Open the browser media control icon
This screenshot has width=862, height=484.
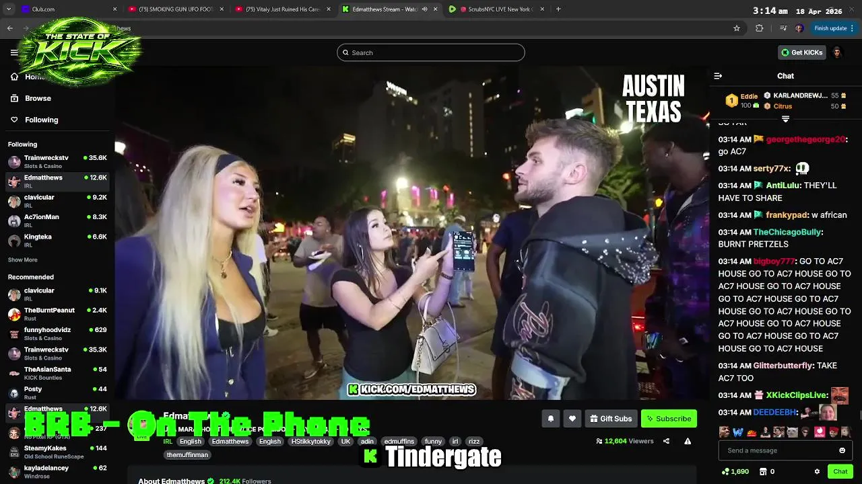point(783,28)
